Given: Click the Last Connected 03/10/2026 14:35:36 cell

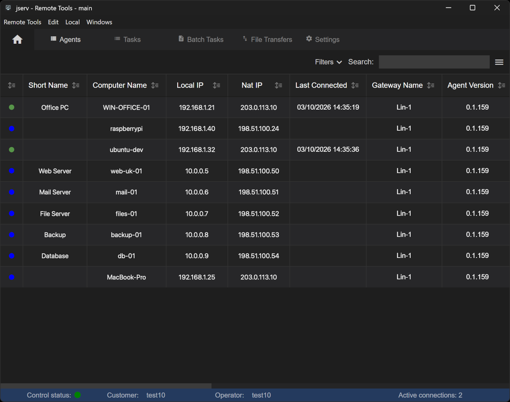Looking at the screenshot, I should (328, 150).
